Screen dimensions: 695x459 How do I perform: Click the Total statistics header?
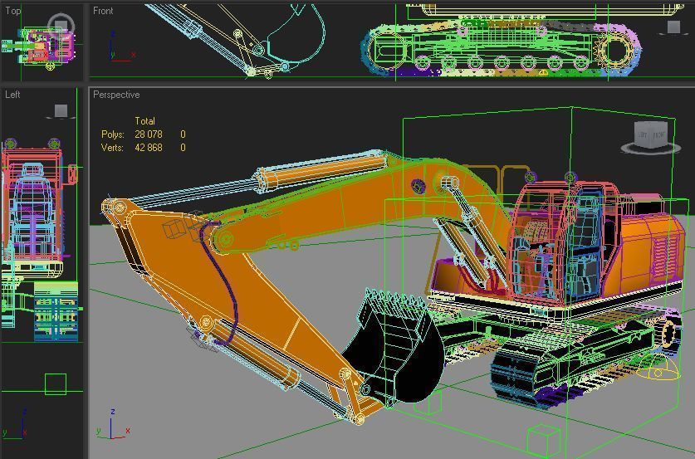click(x=145, y=121)
